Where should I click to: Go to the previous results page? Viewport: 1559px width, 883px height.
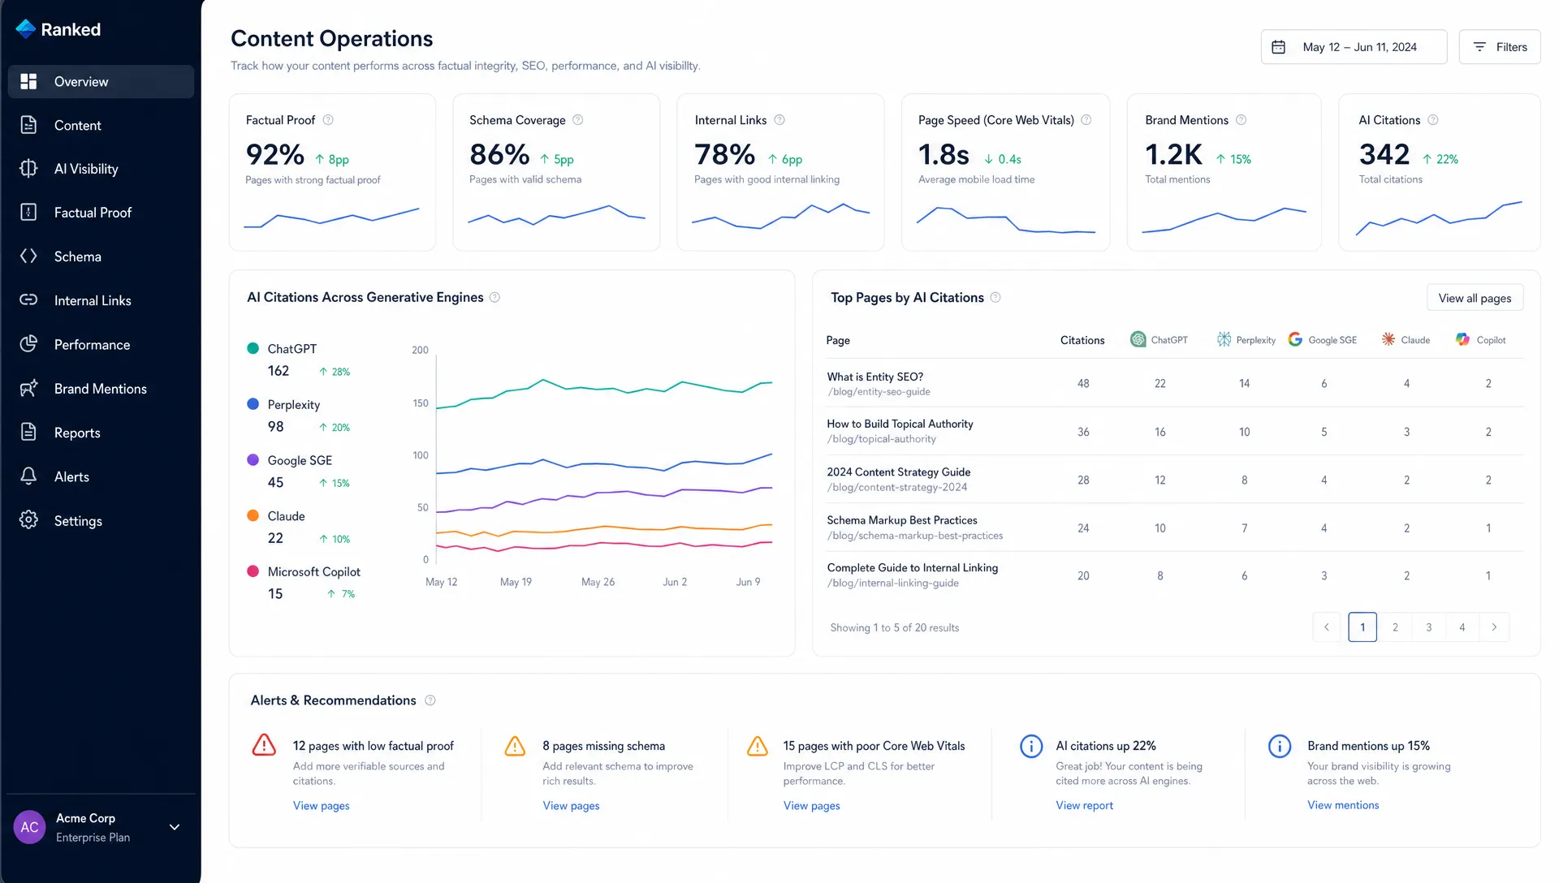pos(1327,627)
